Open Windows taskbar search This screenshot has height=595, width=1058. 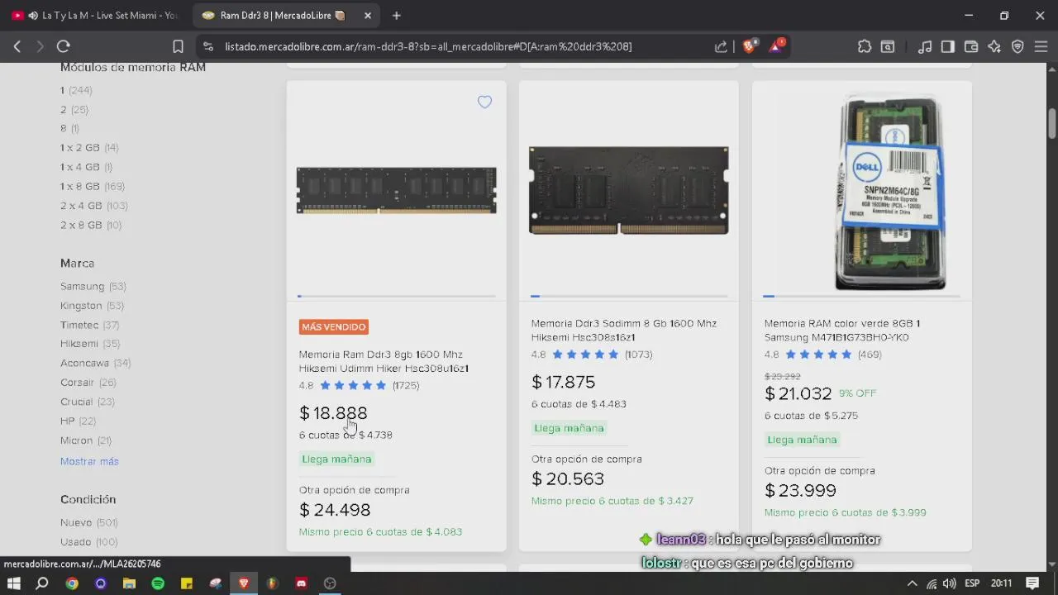click(x=42, y=583)
